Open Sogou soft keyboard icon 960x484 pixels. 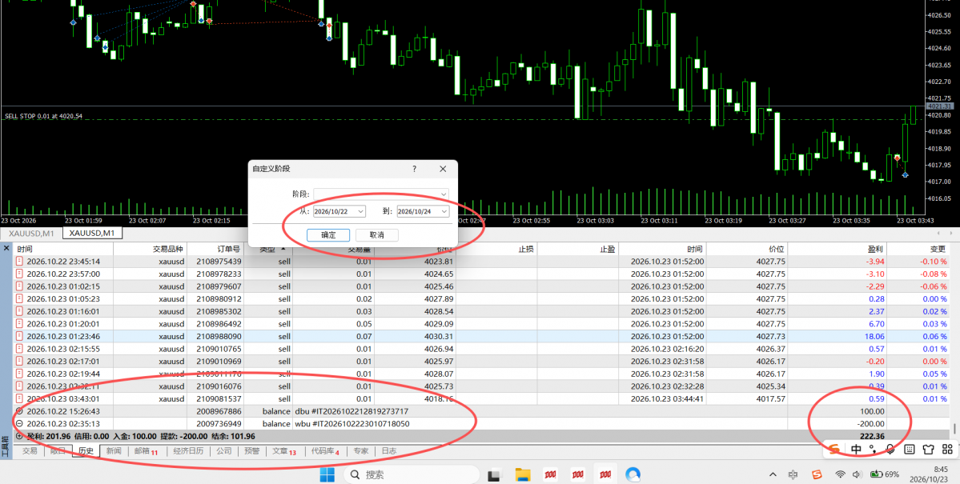click(910, 449)
